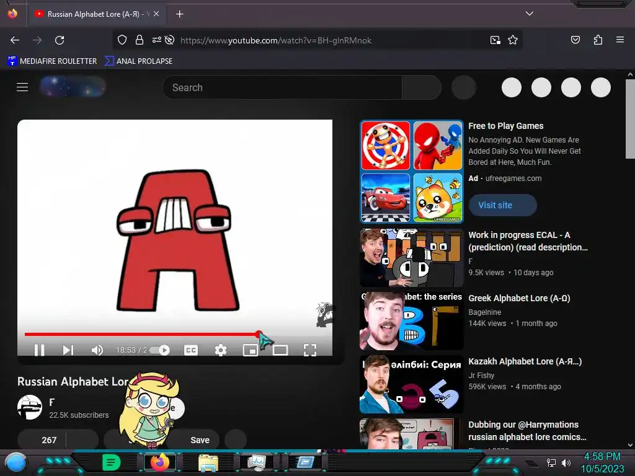Switch to miniplayer mode
This screenshot has width=635, height=476.
(251, 350)
